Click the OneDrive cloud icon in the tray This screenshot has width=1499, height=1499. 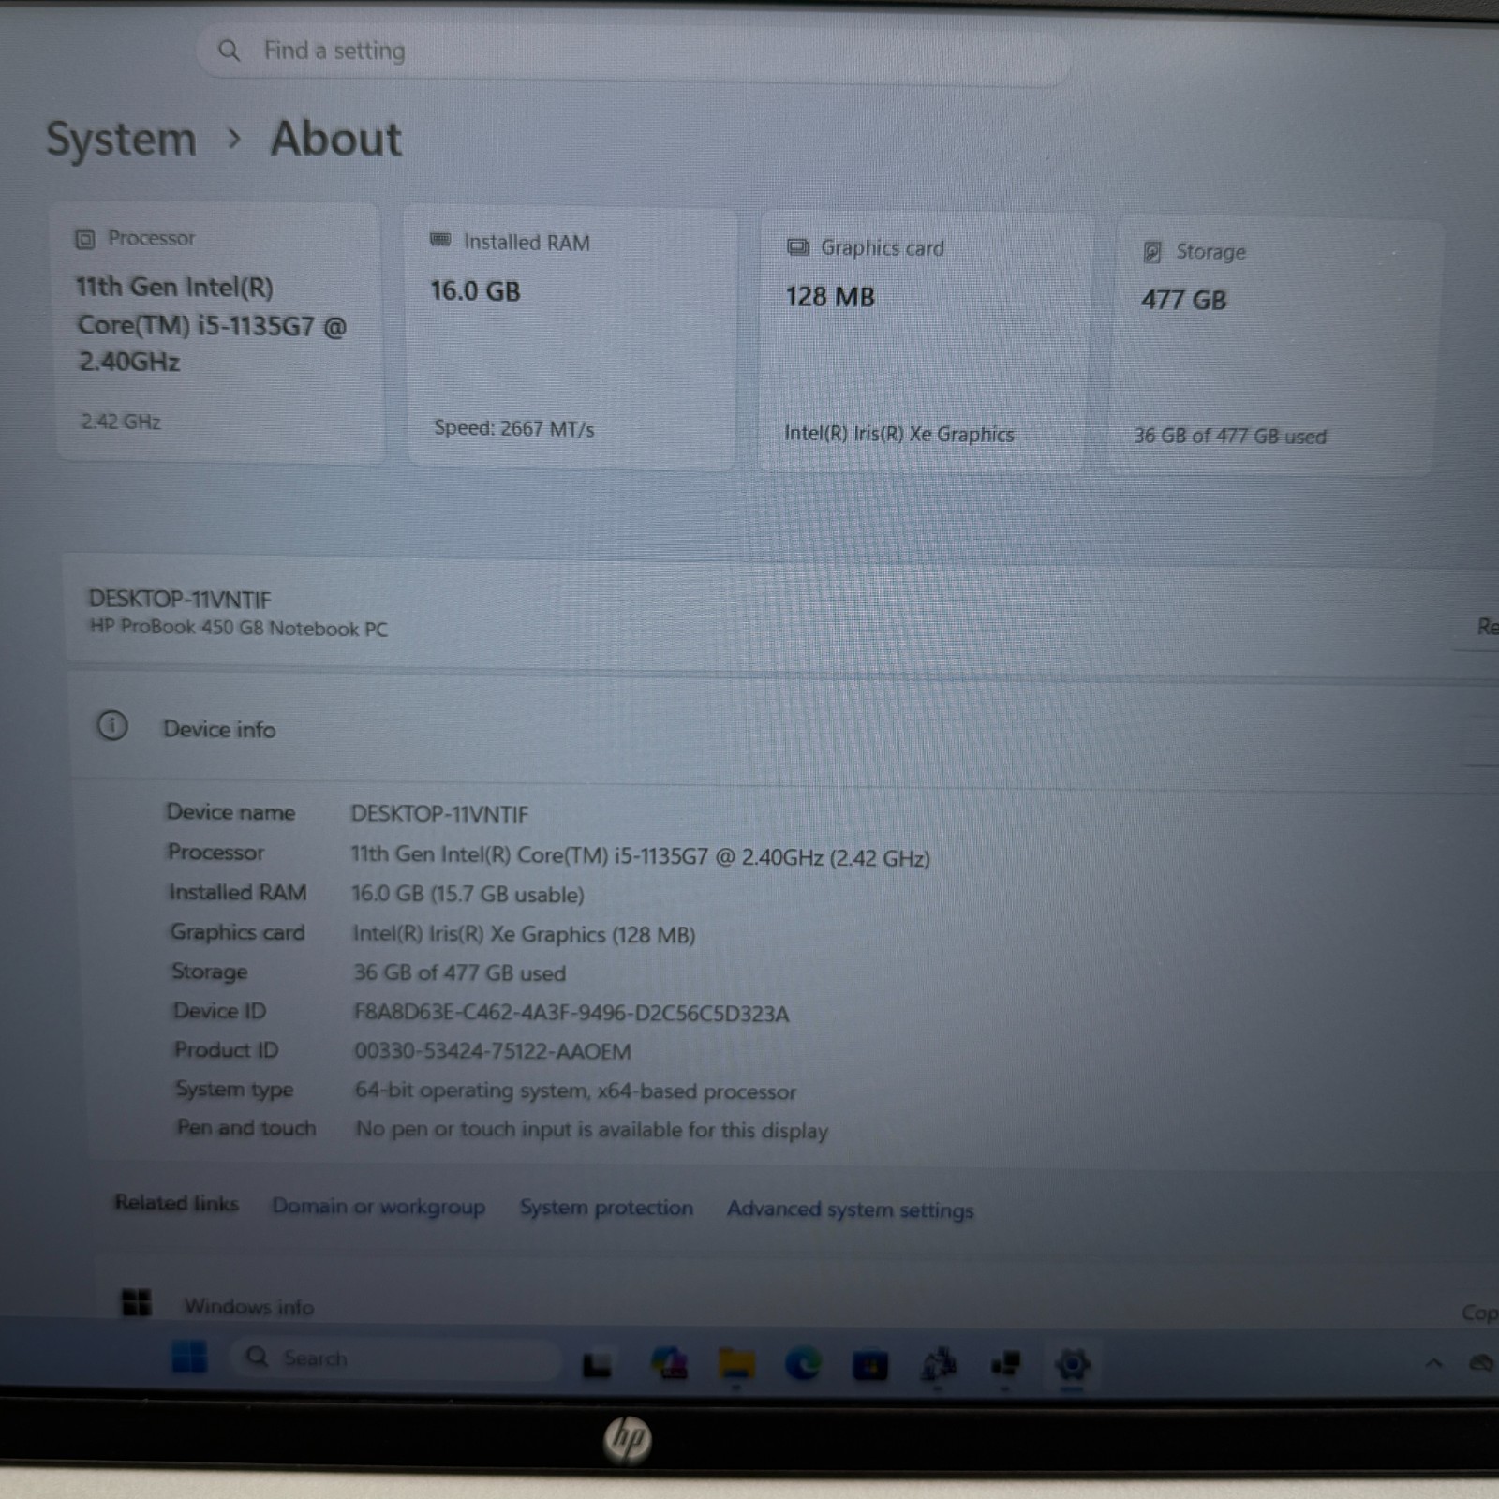pos(1481,1362)
